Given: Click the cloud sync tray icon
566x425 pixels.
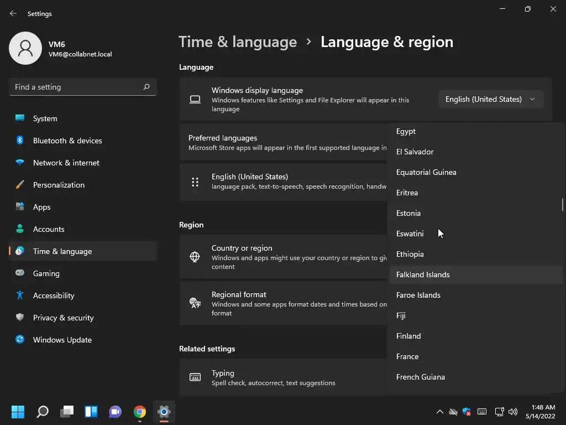Looking at the screenshot, I should pyautogui.click(x=453, y=412).
